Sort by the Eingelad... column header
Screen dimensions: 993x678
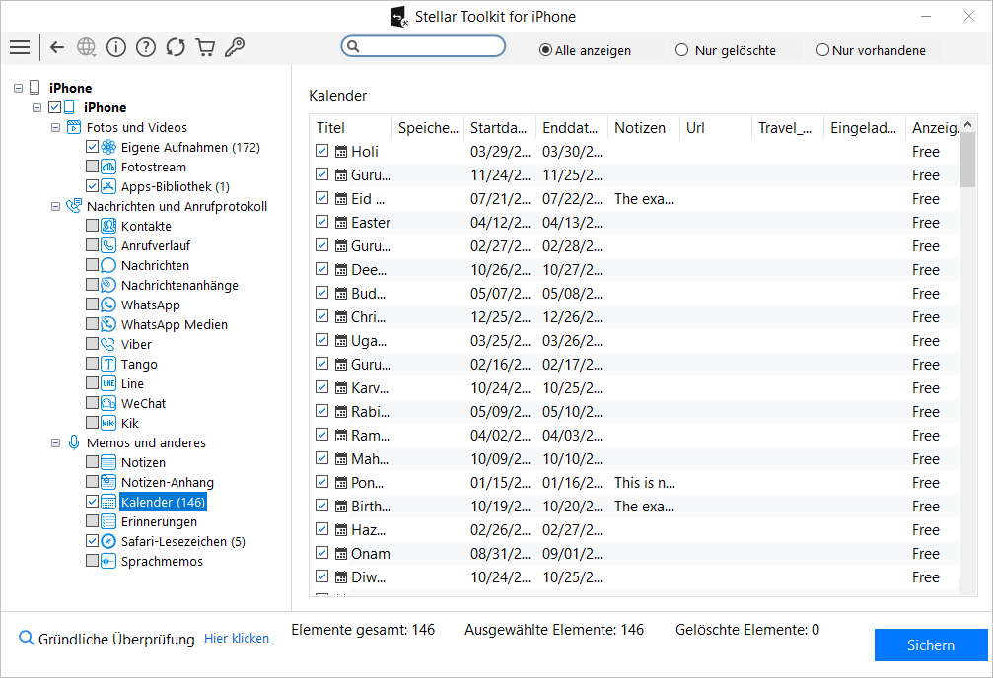coord(865,128)
